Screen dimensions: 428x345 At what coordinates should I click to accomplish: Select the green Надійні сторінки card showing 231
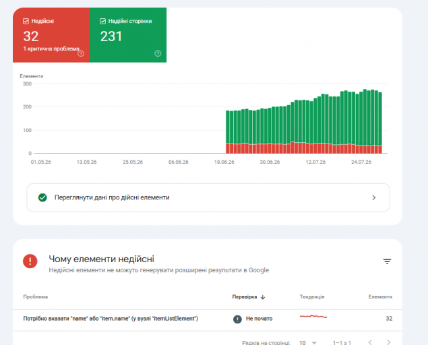[x=128, y=35]
